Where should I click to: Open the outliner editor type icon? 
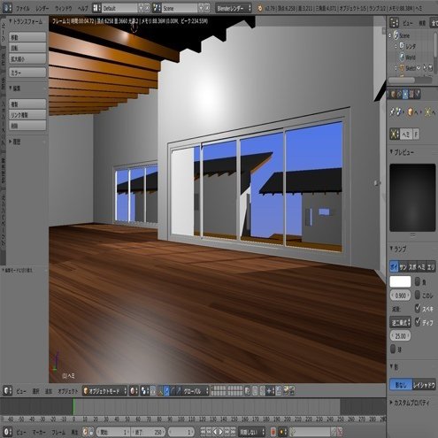(x=394, y=23)
